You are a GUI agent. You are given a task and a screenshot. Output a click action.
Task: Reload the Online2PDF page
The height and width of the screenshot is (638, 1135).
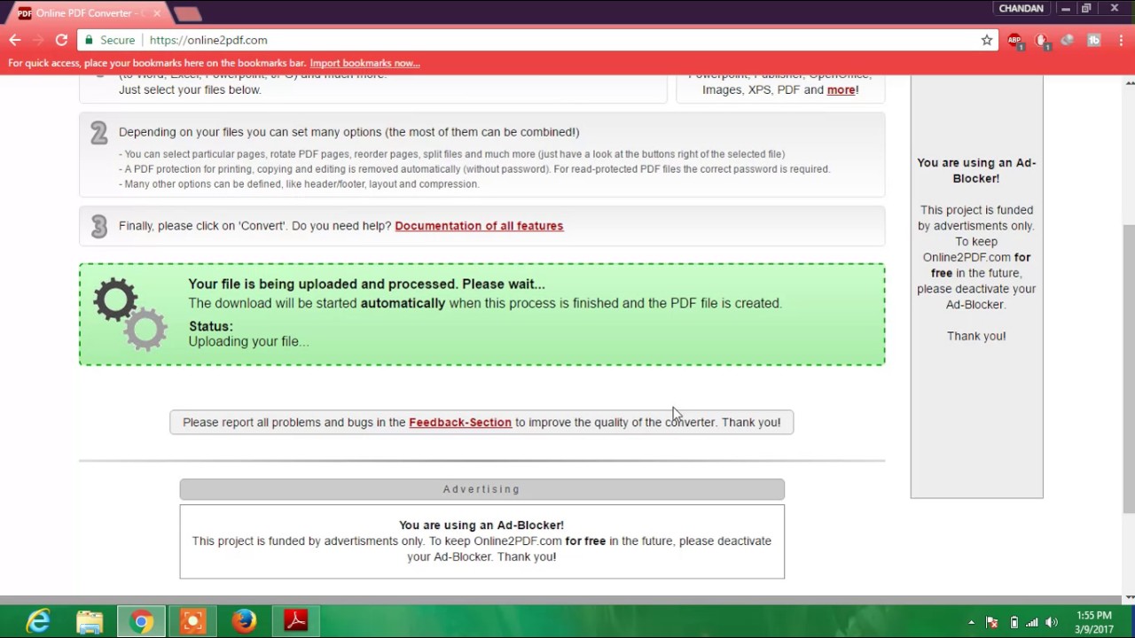click(x=61, y=40)
